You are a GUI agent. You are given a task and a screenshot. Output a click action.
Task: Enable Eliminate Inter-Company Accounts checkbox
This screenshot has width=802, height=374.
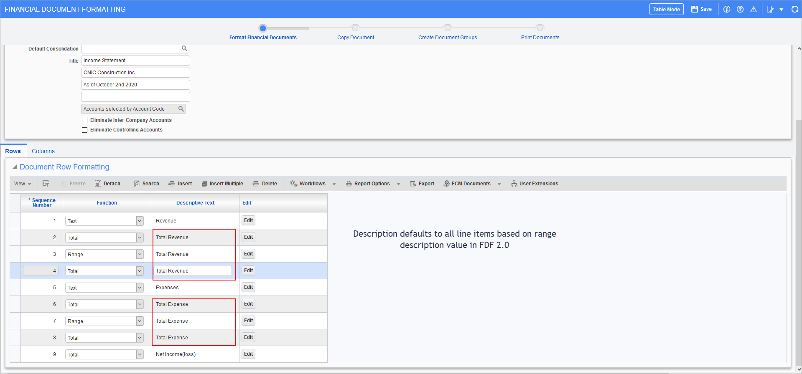pos(85,120)
